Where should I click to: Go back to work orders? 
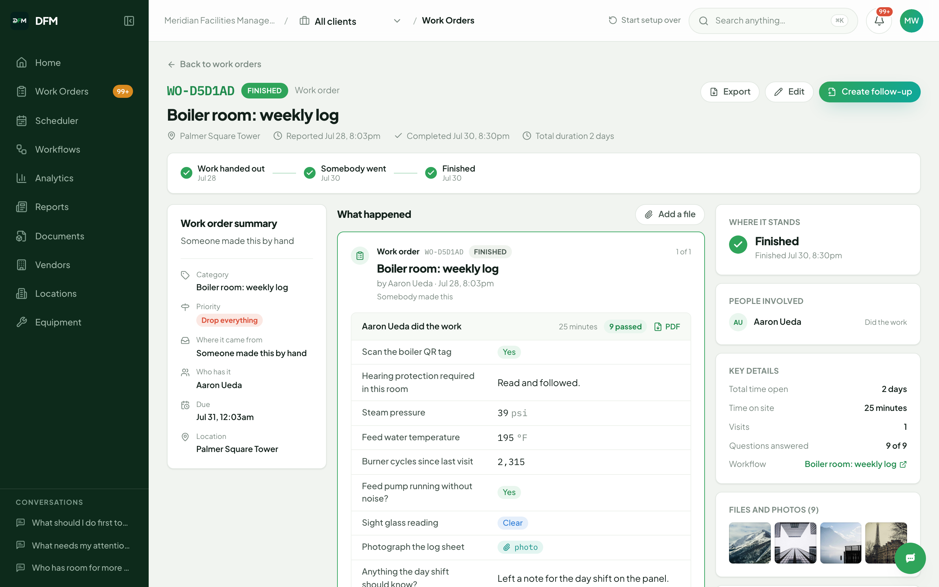pyautogui.click(x=215, y=64)
